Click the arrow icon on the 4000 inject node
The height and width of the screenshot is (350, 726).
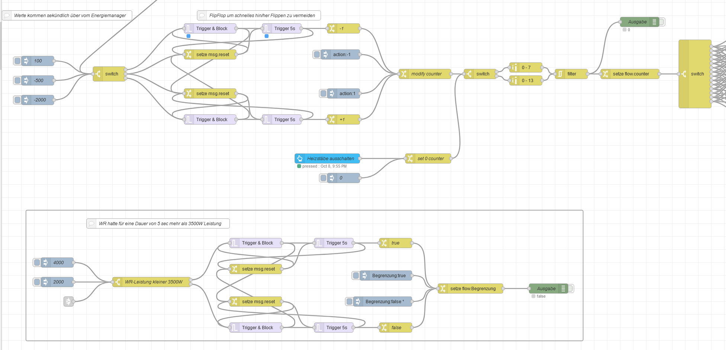(46, 263)
